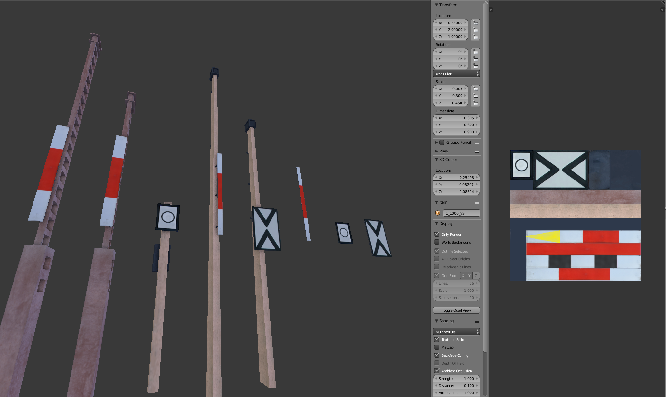Viewport: 666px width, 397px height.
Task: Lock the Location Z channel
Action: [x=475, y=37]
